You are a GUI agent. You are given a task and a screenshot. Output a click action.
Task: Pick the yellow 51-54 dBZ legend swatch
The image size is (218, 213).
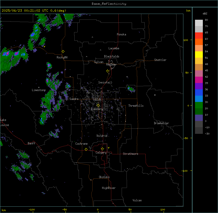point(199,54)
